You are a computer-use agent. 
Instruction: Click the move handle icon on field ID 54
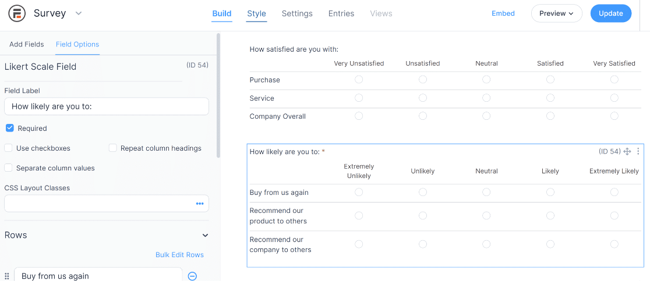(x=627, y=151)
